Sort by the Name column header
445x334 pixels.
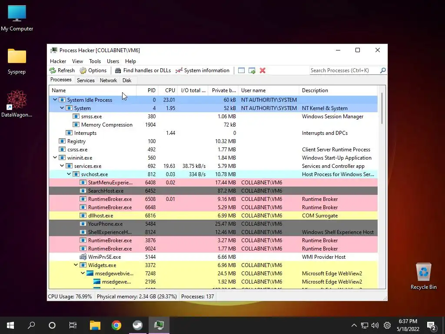[93, 90]
